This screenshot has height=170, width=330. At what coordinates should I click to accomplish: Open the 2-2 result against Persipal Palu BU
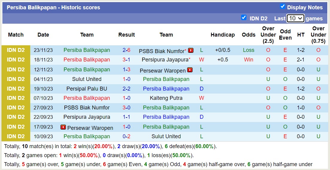pyautogui.click(x=126, y=89)
